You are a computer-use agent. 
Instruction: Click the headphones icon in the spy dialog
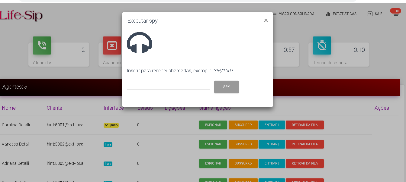[139, 43]
